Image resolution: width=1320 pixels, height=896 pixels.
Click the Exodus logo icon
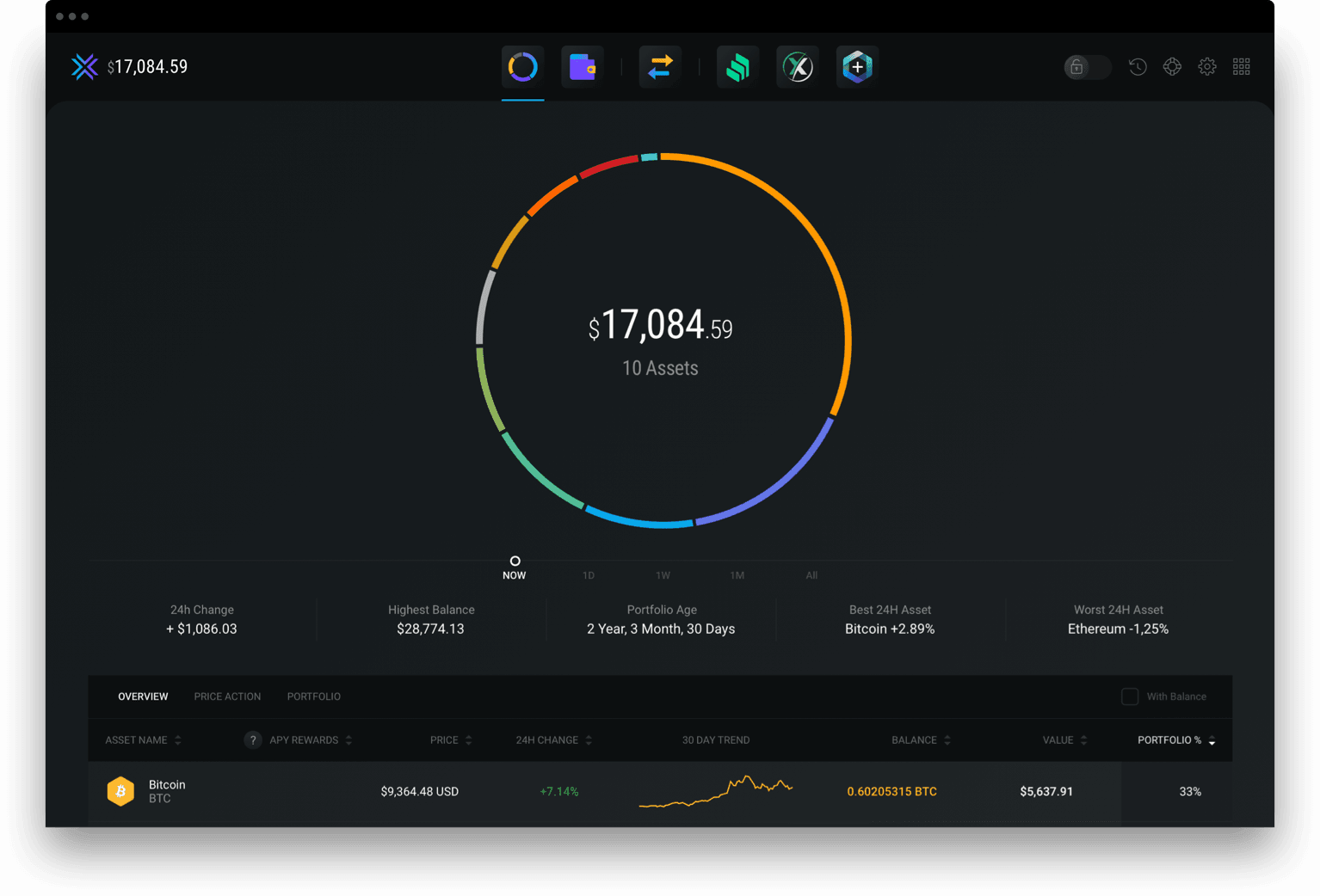(x=84, y=66)
